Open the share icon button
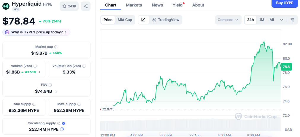300x137 pixels. pyautogui.click(x=86, y=6)
